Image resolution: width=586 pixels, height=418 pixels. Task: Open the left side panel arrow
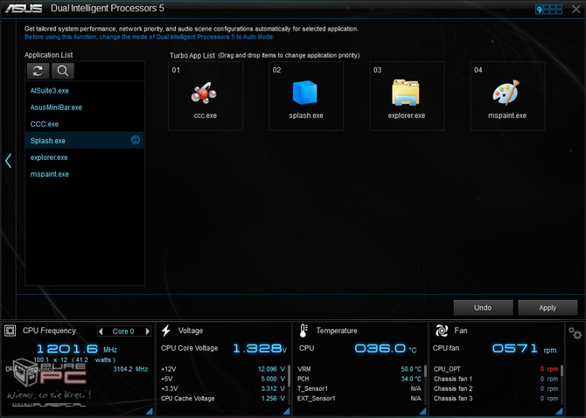tap(8, 161)
